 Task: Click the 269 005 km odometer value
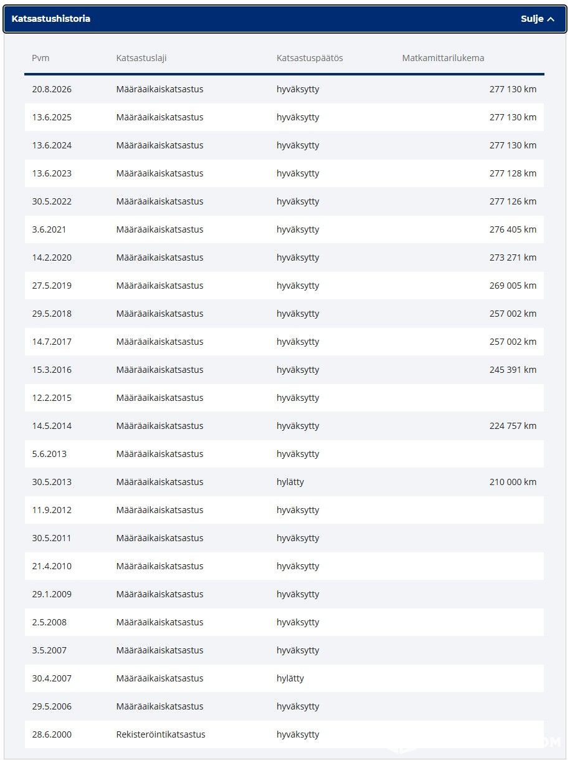tap(513, 286)
